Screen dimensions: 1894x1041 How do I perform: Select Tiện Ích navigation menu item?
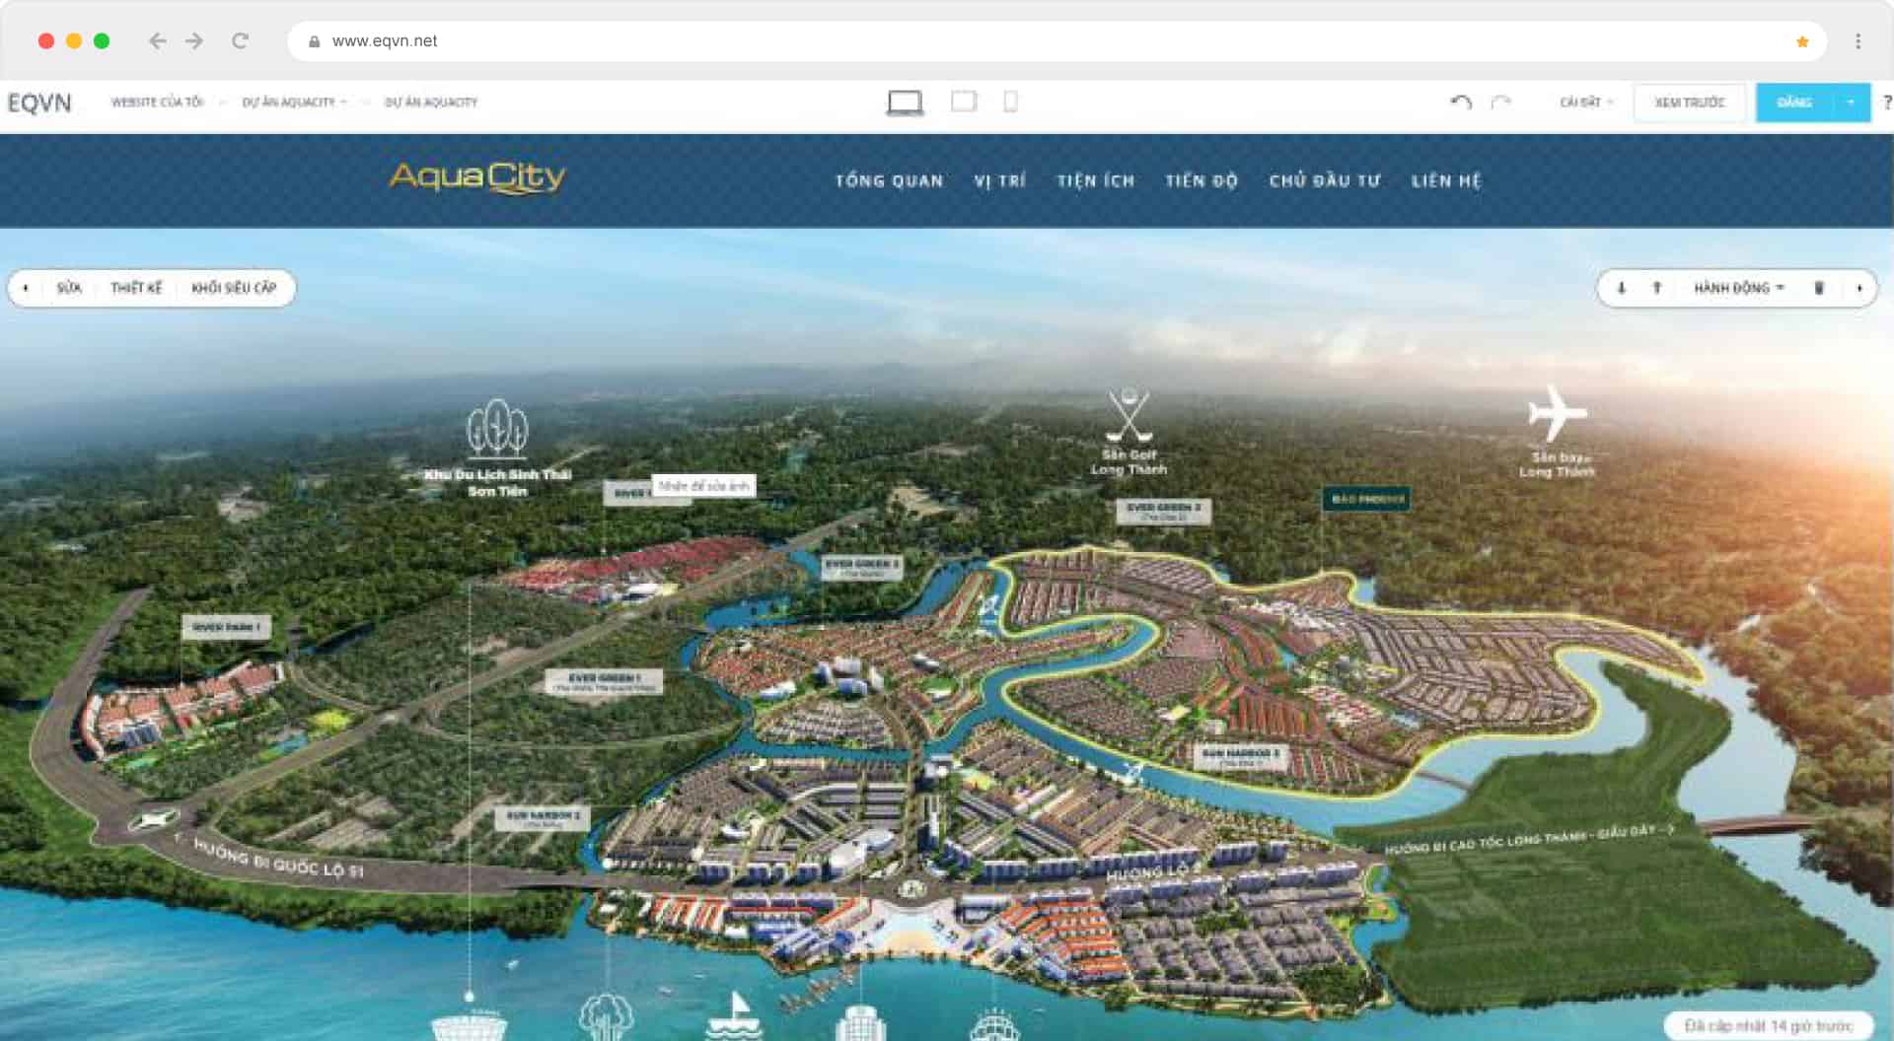click(x=1095, y=181)
